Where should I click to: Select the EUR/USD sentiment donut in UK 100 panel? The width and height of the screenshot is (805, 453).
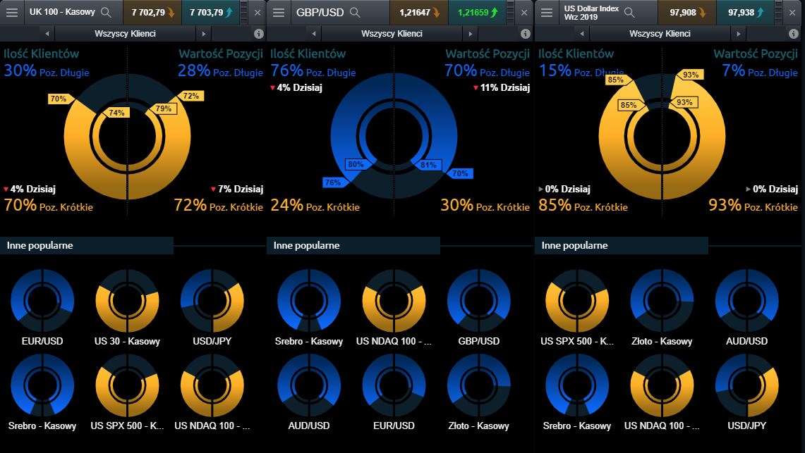click(x=42, y=300)
